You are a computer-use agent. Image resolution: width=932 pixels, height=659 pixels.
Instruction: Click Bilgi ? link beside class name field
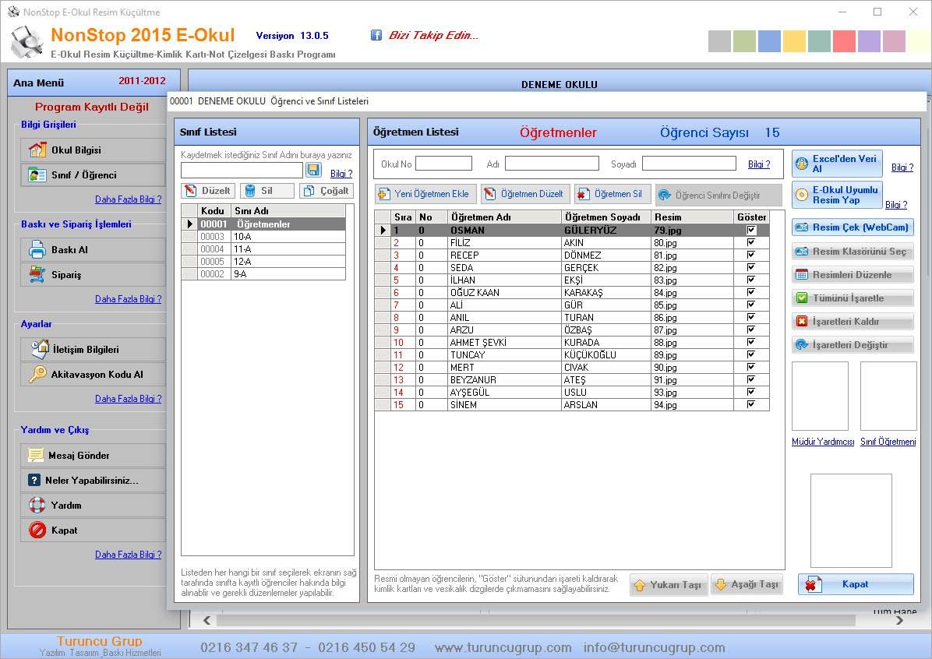[342, 174]
